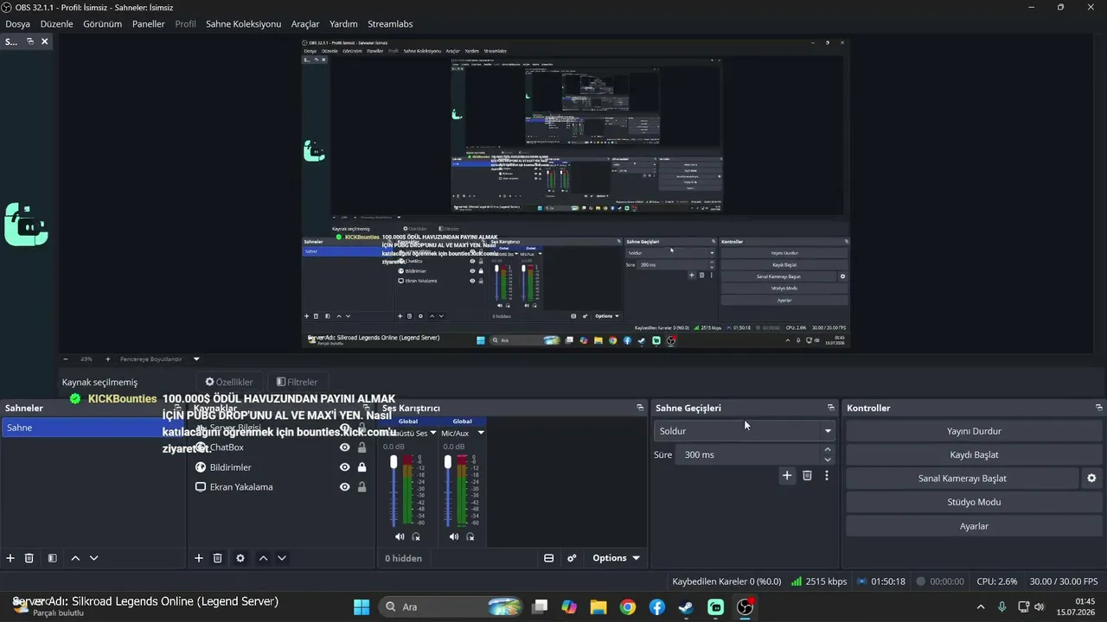1107x622 pixels.
Task: Click the Süre duration field showing 300 ms
Action: pyautogui.click(x=749, y=454)
